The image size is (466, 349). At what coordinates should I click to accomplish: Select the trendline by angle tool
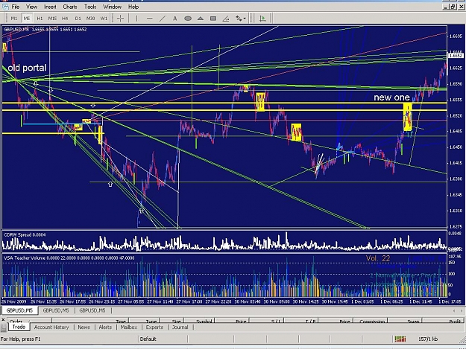[x=226, y=19]
